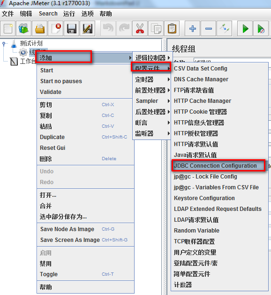
Task: Expand the 断言 submenu
Action: [x=152, y=123]
